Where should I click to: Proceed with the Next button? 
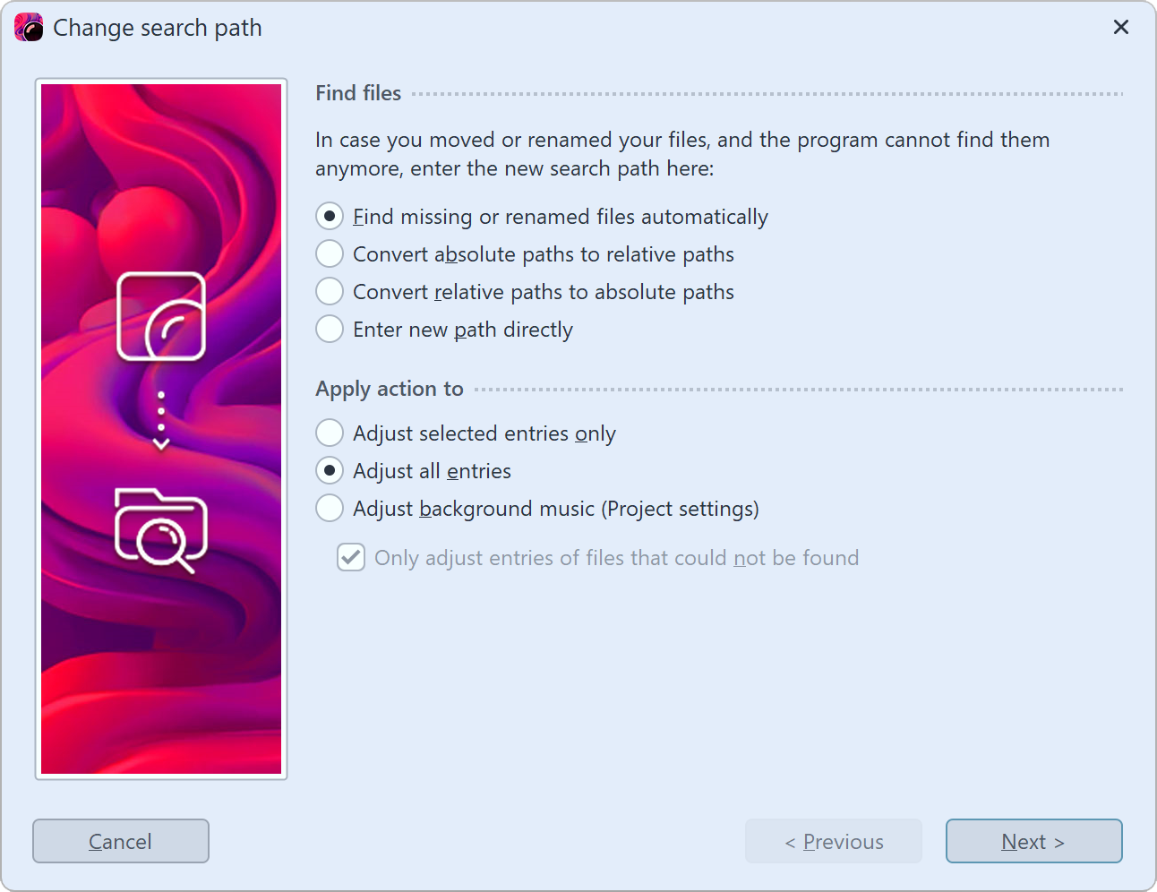pos(1033,842)
